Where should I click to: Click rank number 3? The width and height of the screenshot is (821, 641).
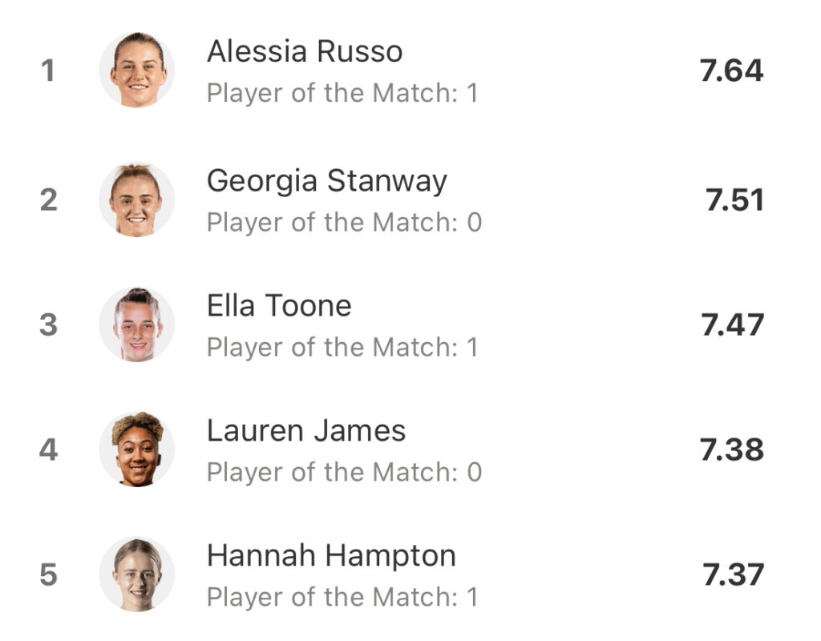48,325
